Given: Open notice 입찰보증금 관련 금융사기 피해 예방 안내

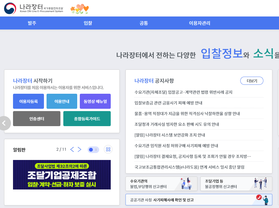Looking at the screenshot, I should click(168, 103).
